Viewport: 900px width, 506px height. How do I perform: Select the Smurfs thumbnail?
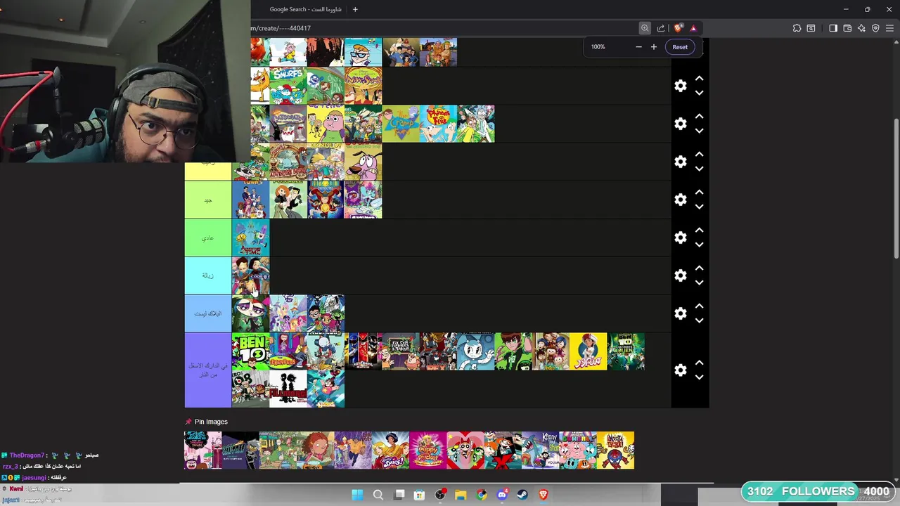click(x=288, y=86)
